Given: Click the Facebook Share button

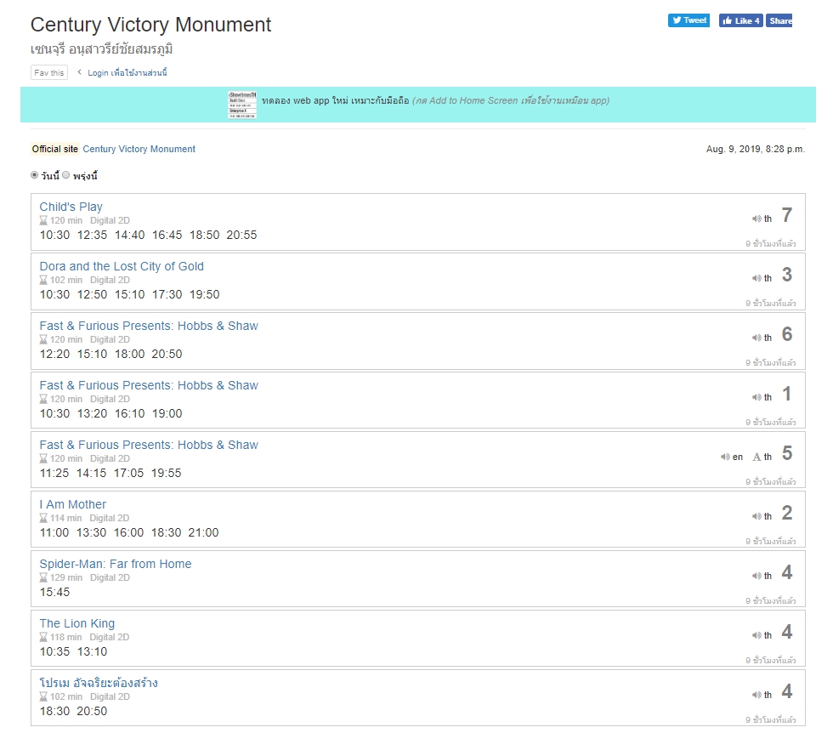Looking at the screenshot, I should (x=779, y=20).
